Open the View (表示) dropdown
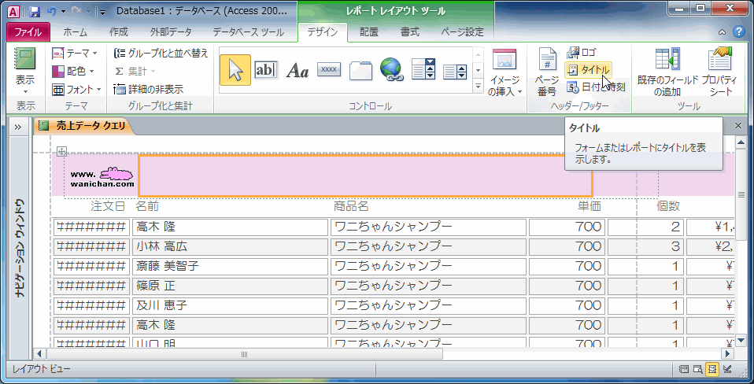This screenshot has width=754, height=384. pos(25,72)
